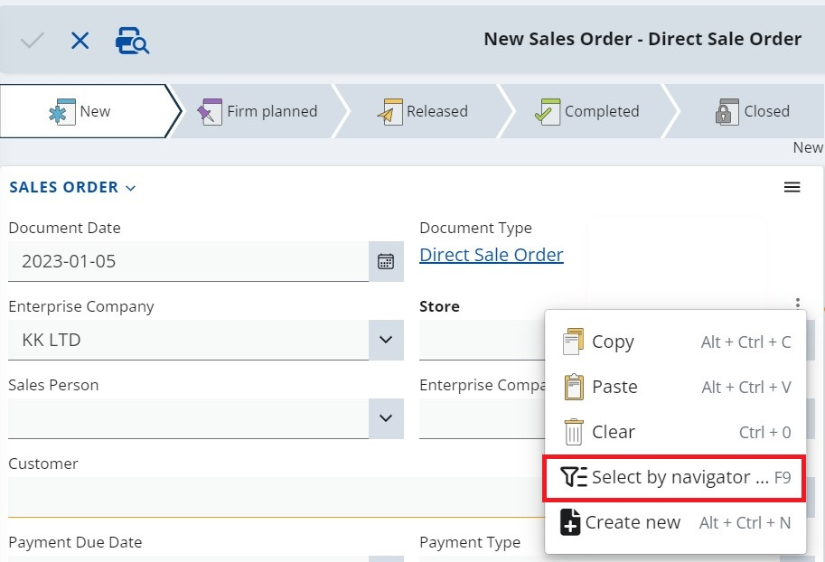This screenshot has height=562, width=825.
Task: Select the Released status stage
Action: click(423, 111)
